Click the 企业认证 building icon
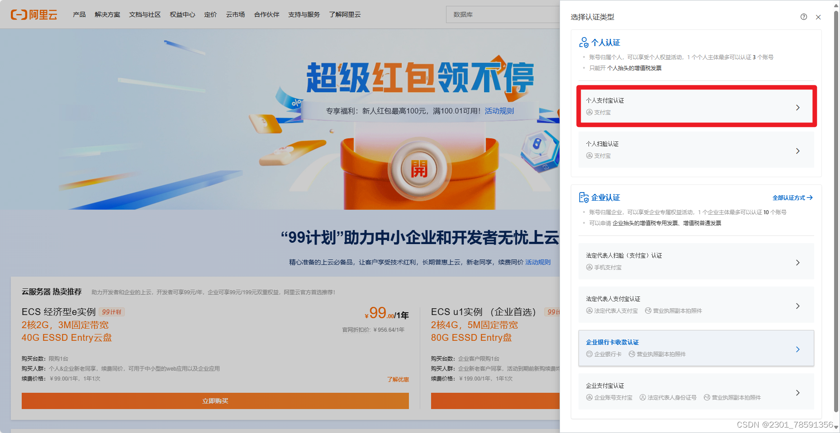This screenshot has width=840, height=433. (x=584, y=198)
